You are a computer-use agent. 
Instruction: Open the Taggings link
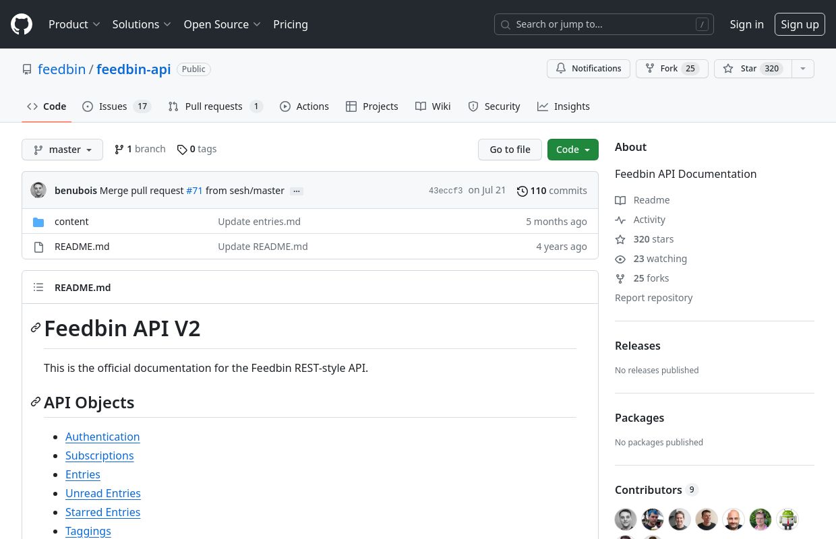(88, 531)
